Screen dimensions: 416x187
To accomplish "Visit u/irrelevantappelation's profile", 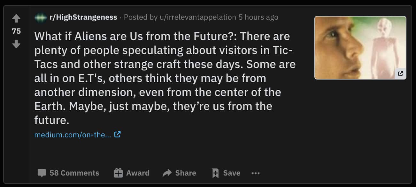I will tap(197, 17).
